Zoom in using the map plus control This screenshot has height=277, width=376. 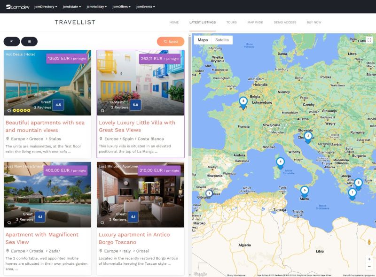tap(369, 258)
